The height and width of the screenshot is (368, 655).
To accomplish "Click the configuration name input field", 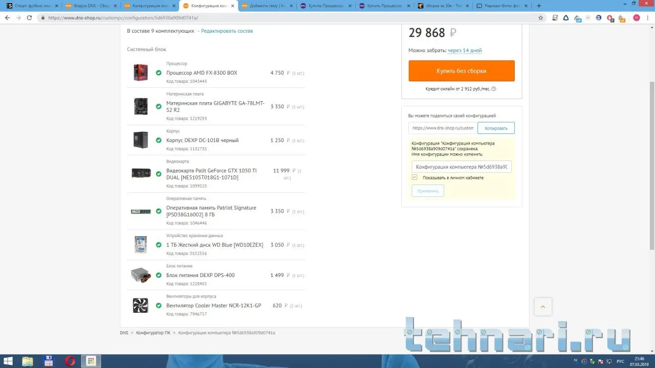I will point(462,167).
